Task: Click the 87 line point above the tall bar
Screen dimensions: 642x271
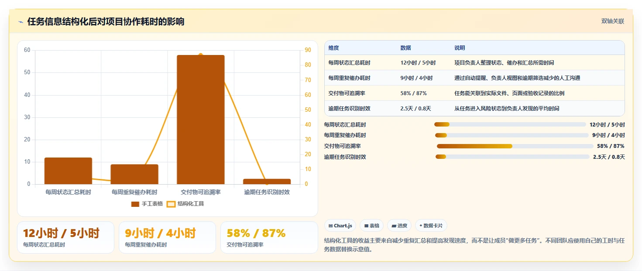Action: (201, 55)
